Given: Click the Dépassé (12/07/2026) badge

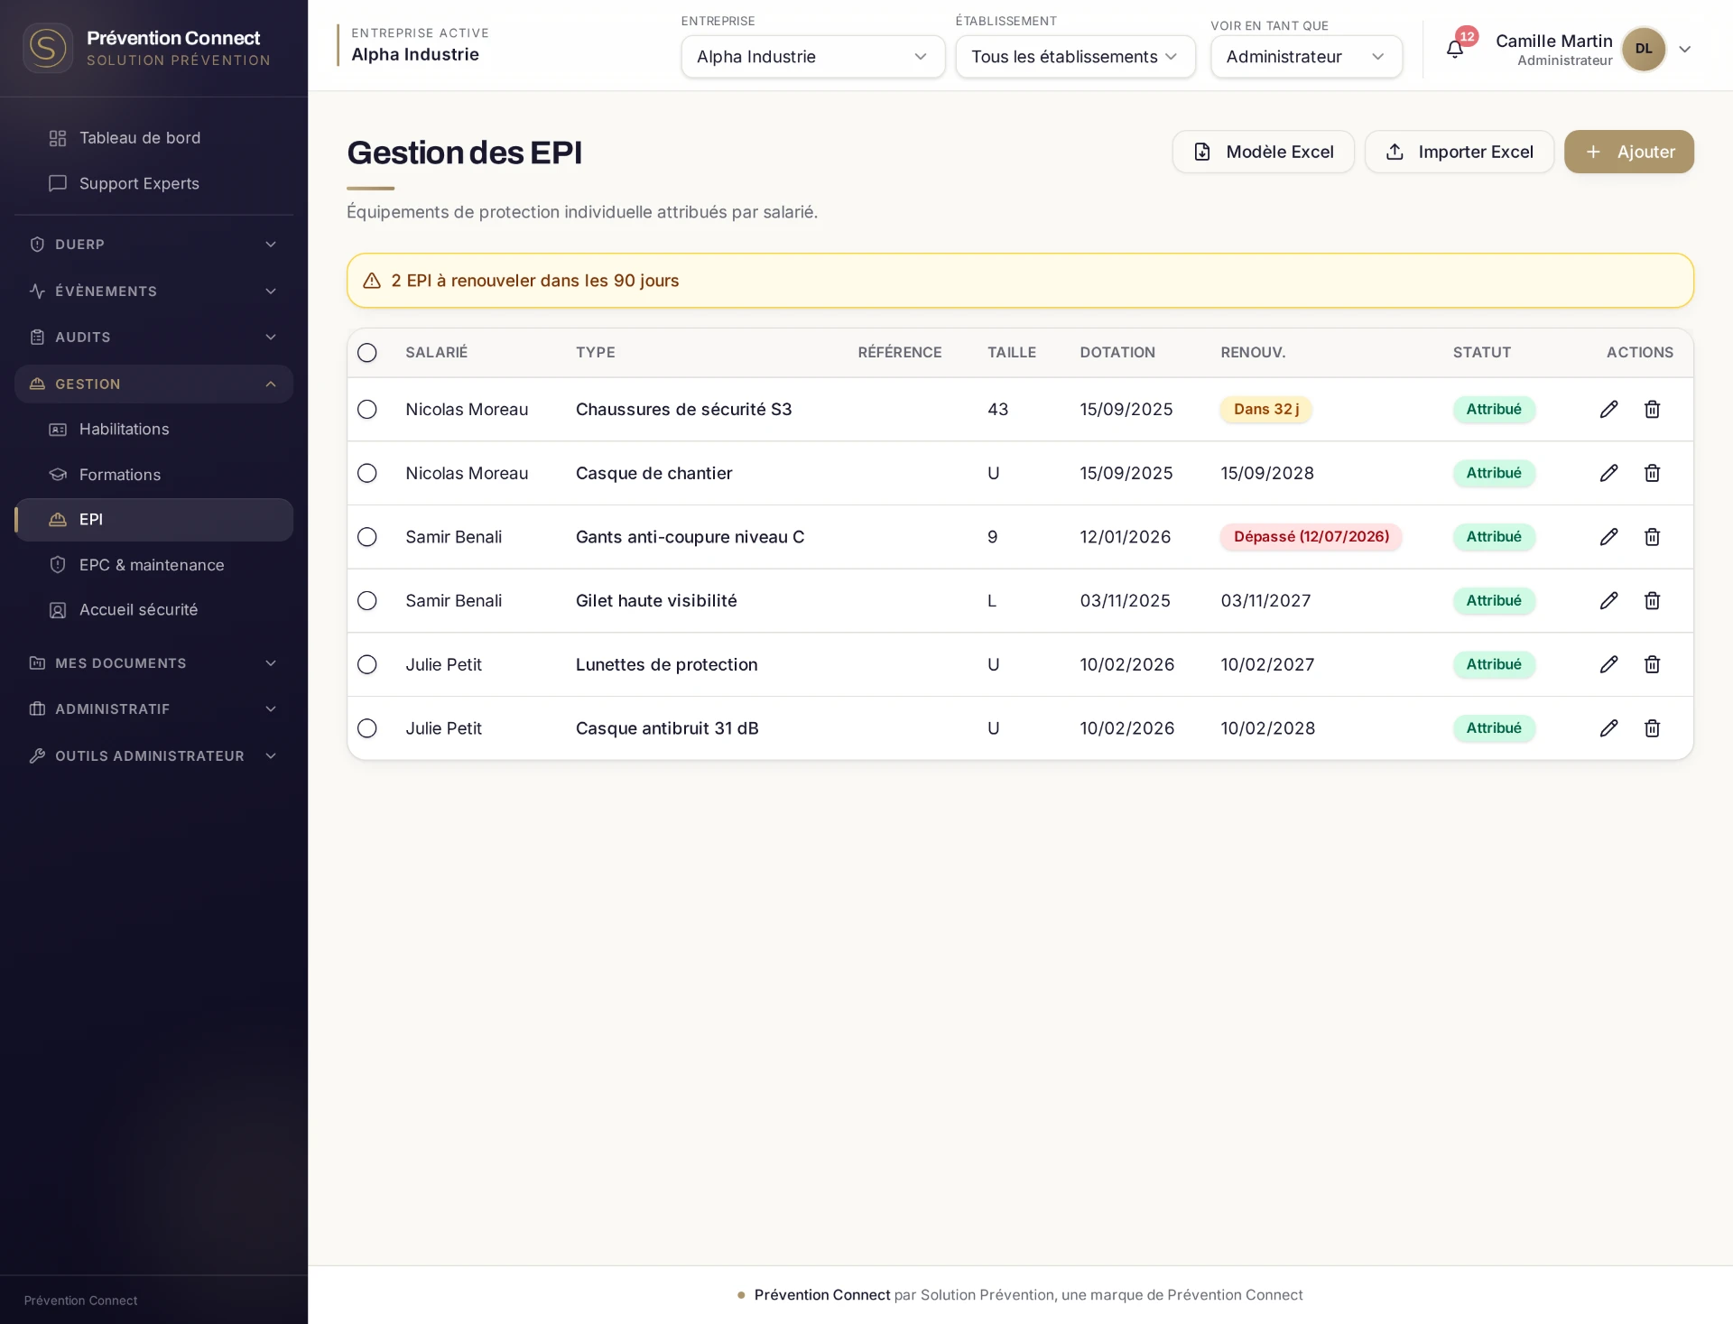Looking at the screenshot, I should [x=1311, y=537].
